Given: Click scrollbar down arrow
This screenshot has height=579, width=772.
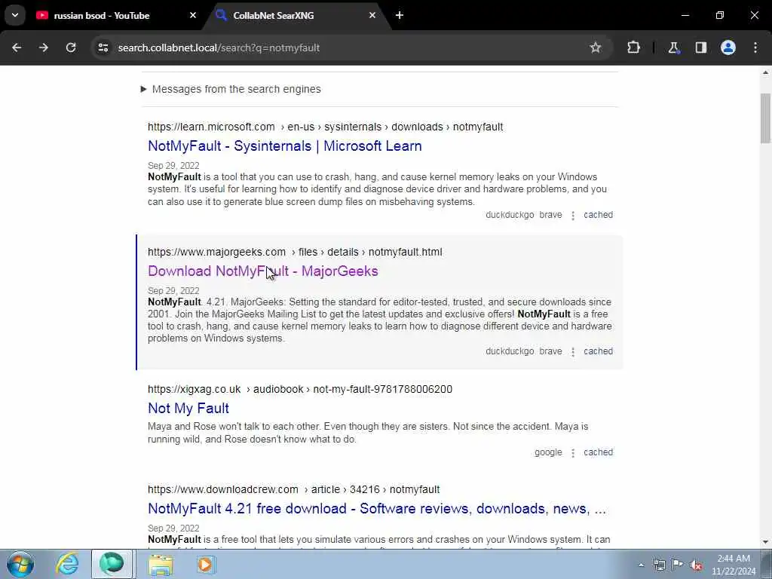Looking at the screenshot, I should (765, 542).
